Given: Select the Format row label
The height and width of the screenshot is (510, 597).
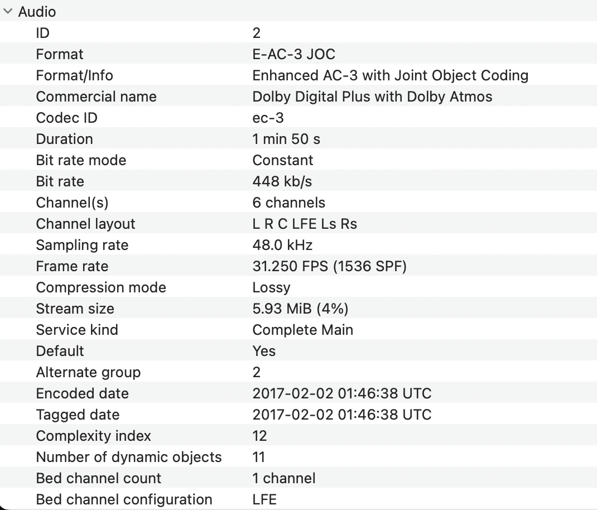Looking at the screenshot, I should [x=60, y=54].
